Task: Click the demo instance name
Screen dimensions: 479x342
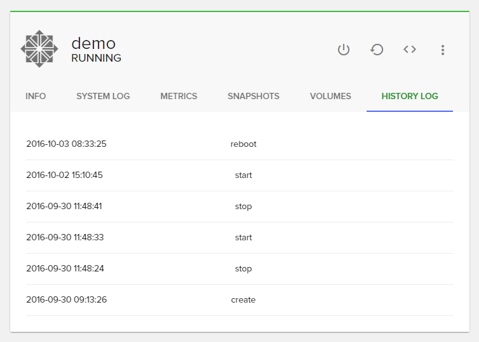Action: (93, 43)
